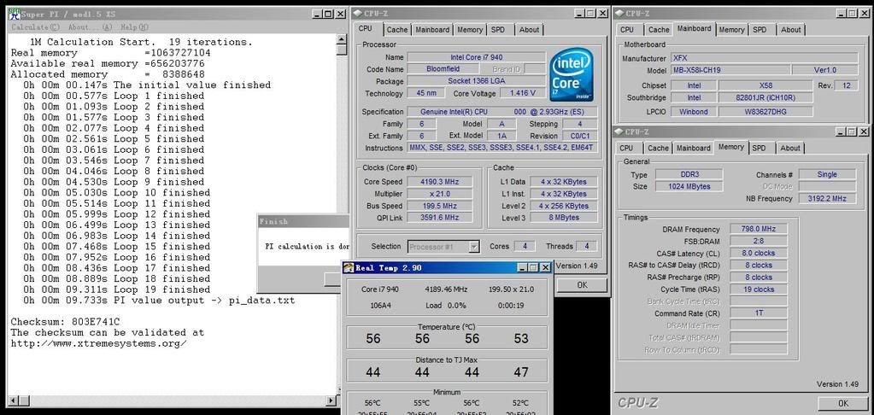Click the Channels # Single field
The height and width of the screenshot is (415, 874).
[827, 175]
